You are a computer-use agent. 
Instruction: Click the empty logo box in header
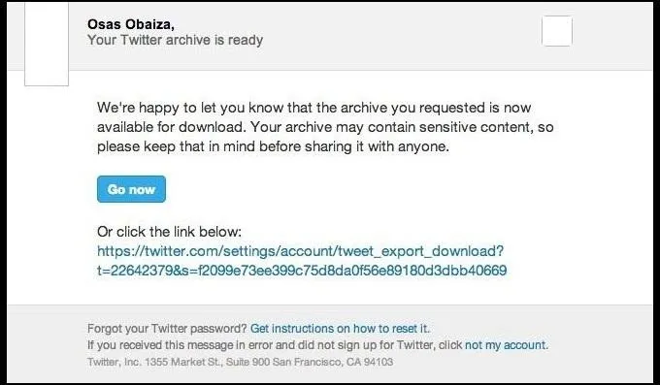[x=557, y=31]
